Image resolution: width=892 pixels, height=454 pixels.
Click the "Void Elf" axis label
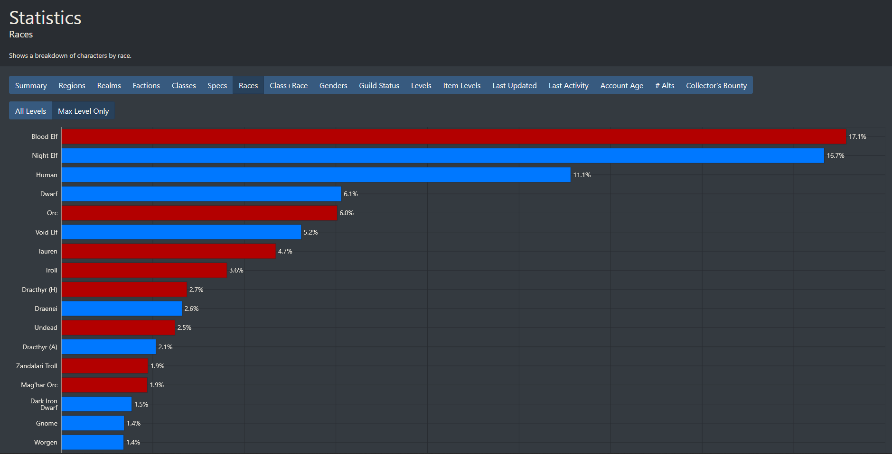[46, 232]
